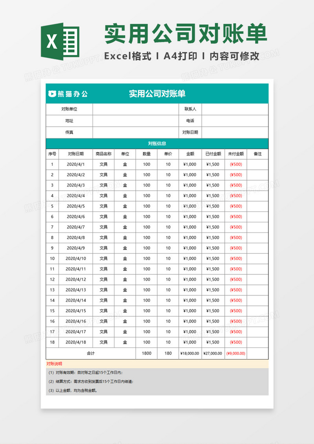Click the date cell 2020/4/5

[x=75, y=206]
